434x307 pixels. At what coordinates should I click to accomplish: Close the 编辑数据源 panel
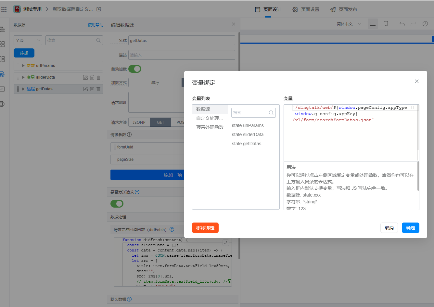point(234,24)
